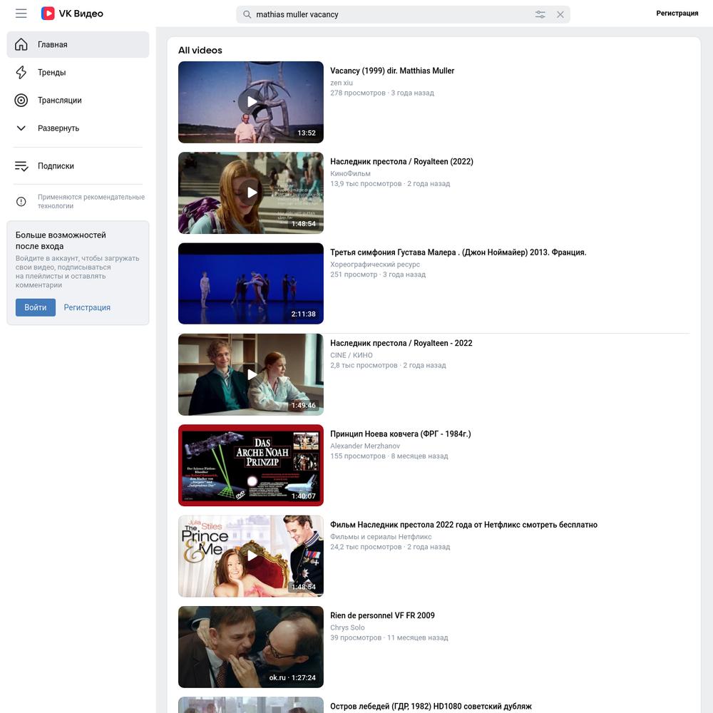713x713 pixels.
Task: Click the VK Видео logo
Action: click(x=72, y=14)
